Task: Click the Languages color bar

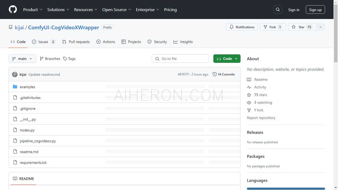Action: click(286, 188)
